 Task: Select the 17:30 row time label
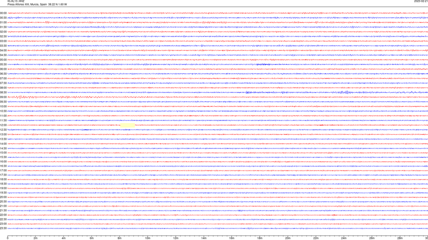tap(3, 175)
